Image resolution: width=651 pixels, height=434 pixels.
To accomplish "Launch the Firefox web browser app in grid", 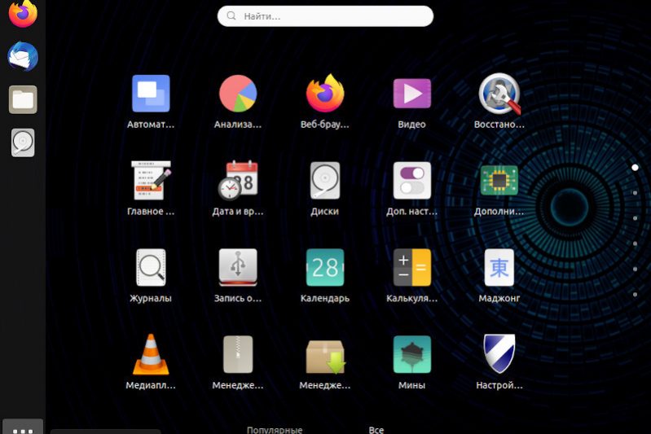I will 324,94.
